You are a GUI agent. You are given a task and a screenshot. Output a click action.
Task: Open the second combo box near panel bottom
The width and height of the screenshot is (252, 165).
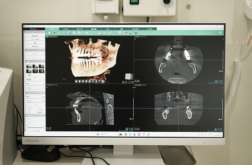click(x=35, y=123)
